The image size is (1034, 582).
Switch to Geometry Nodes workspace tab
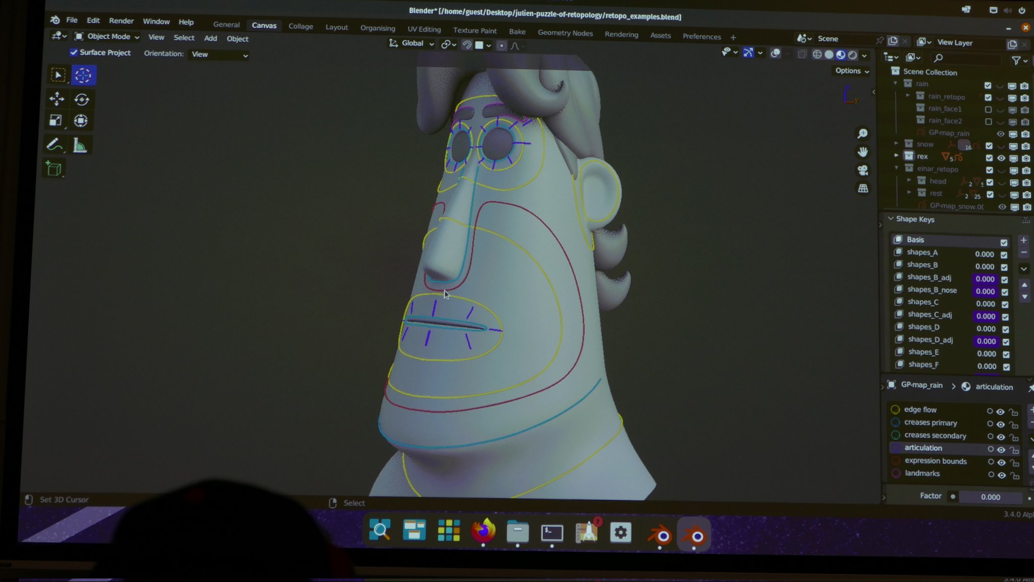[x=565, y=32]
